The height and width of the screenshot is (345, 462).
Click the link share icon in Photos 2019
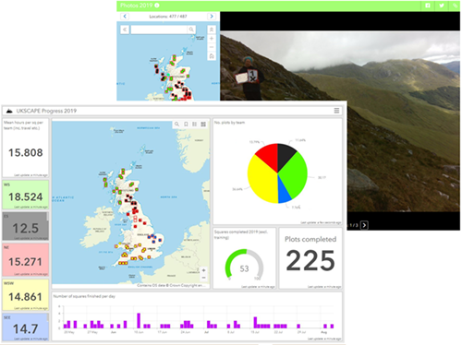click(455, 6)
